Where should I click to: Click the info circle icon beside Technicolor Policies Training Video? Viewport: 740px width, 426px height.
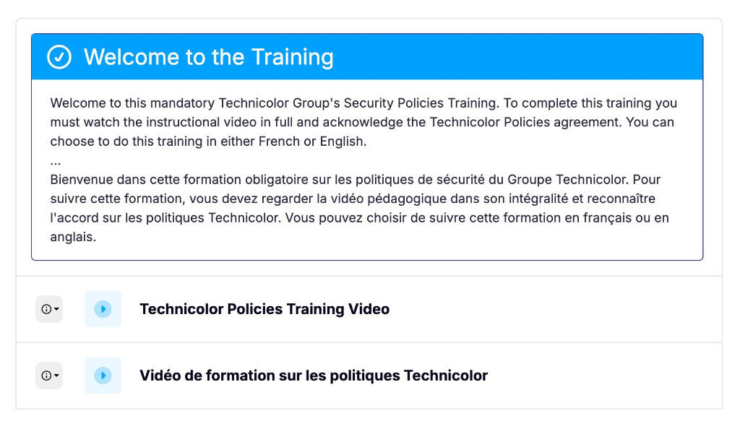(x=46, y=309)
